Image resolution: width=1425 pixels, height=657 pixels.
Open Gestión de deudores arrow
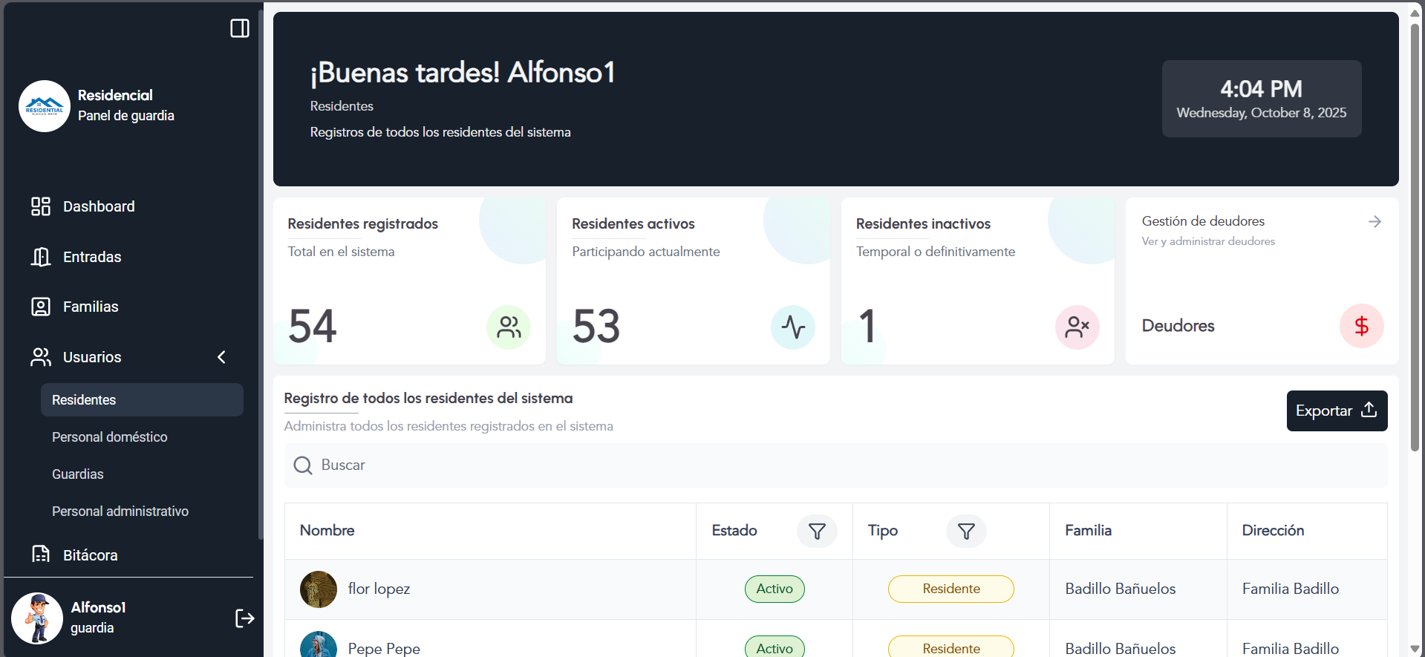coord(1375,221)
